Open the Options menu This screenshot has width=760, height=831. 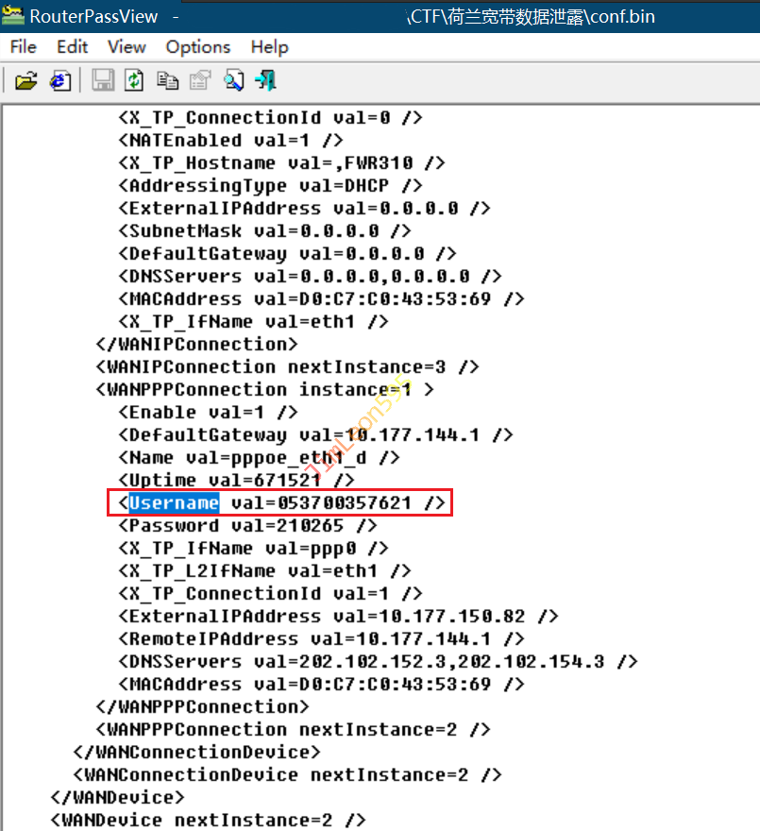(x=198, y=47)
